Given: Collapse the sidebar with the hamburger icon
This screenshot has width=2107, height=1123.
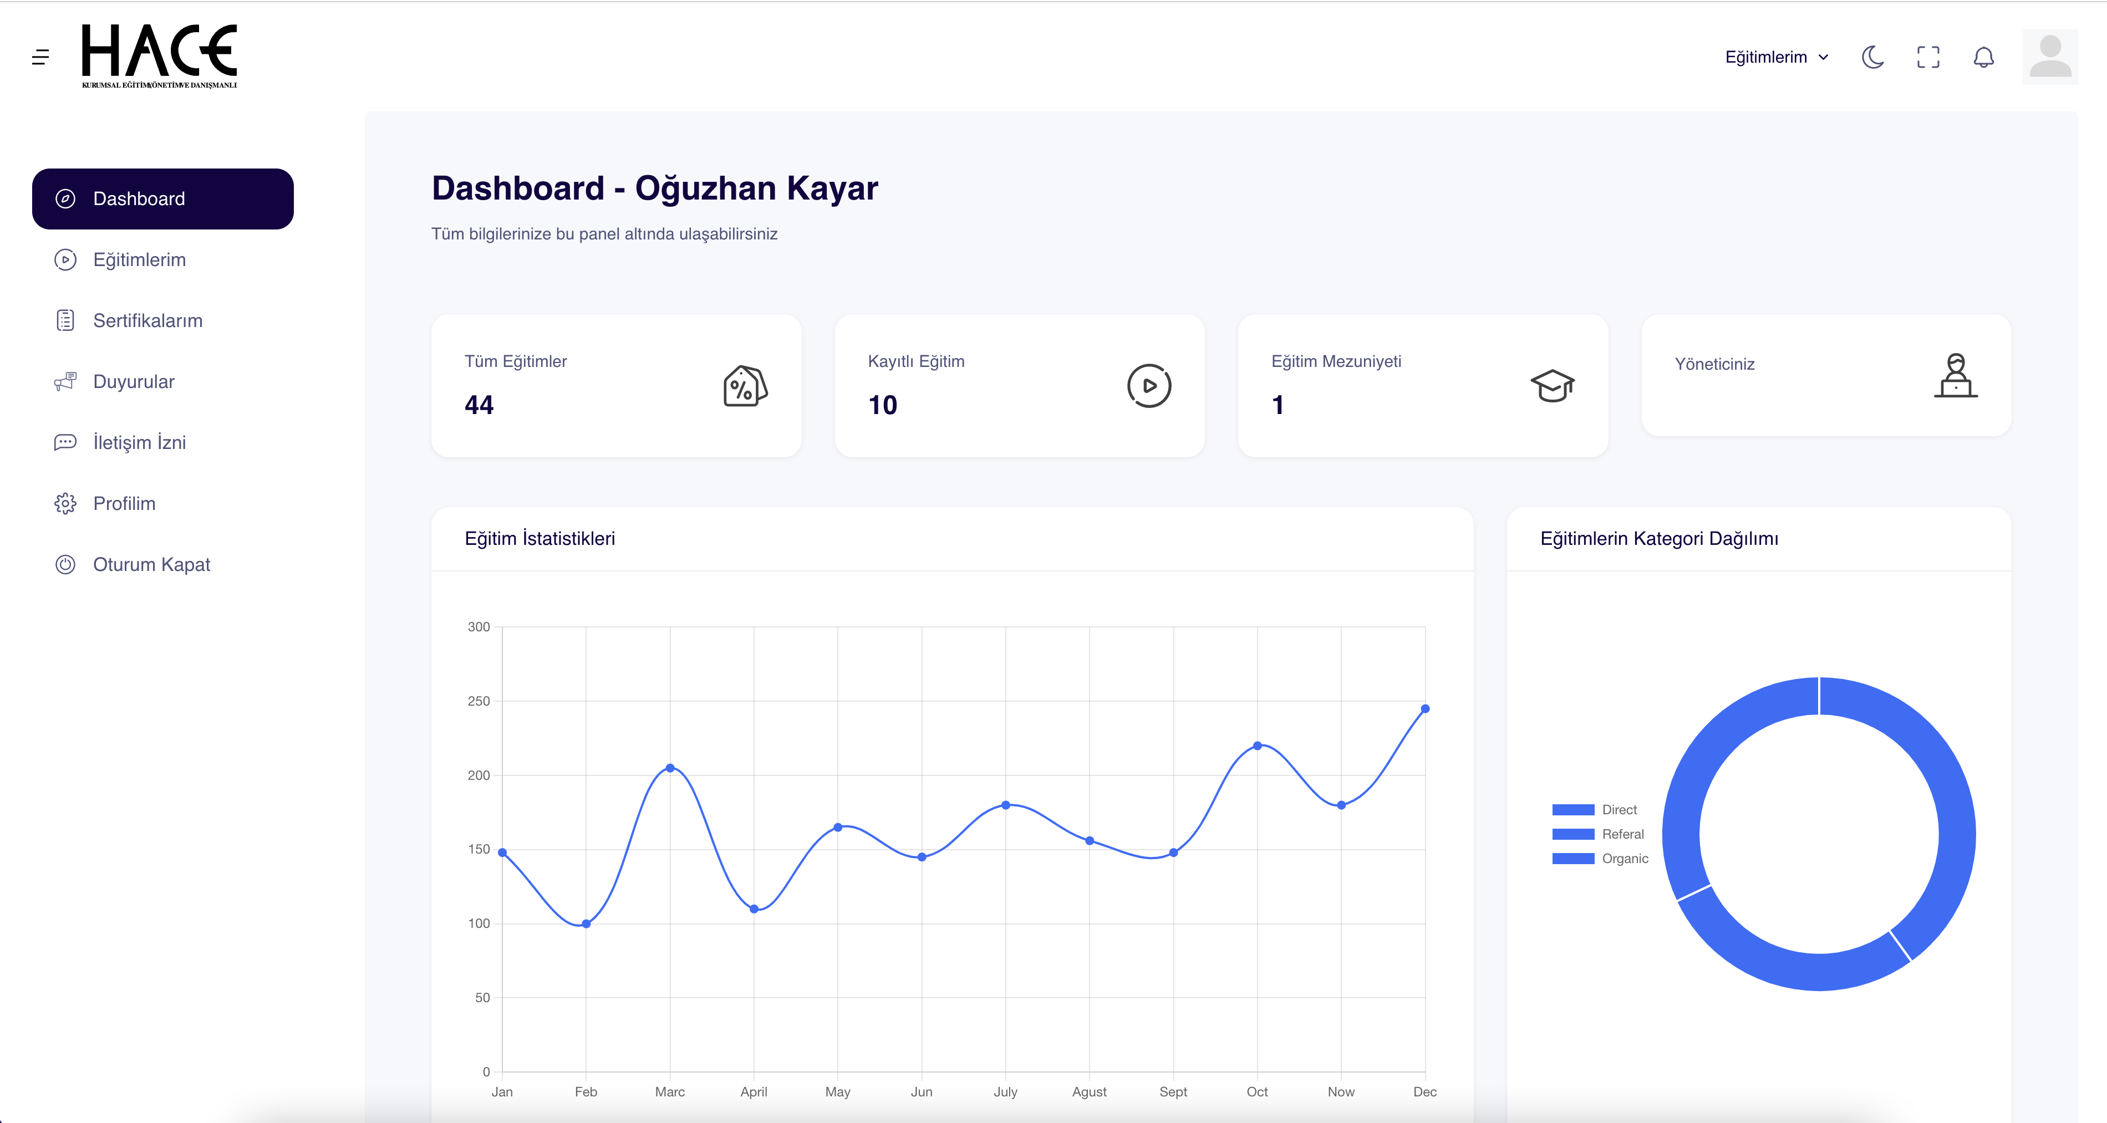Looking at the screenshot, I should tap(40, 57).
